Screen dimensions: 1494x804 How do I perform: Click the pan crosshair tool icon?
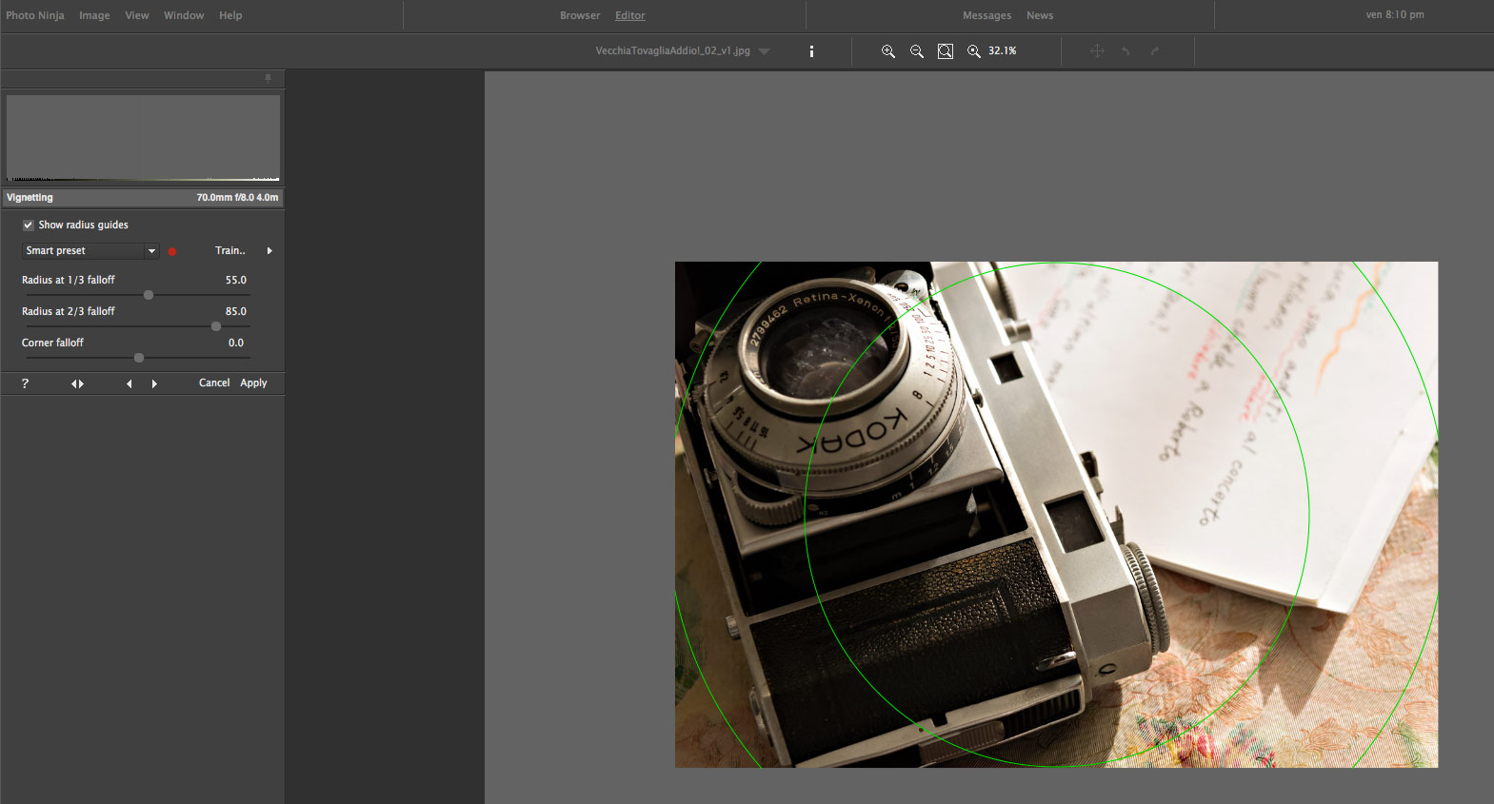[x=1097, y=51]
